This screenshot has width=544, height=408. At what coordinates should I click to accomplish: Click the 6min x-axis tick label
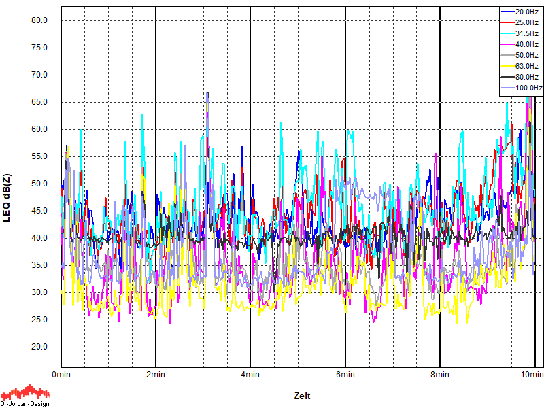click(x=345, y=375)
